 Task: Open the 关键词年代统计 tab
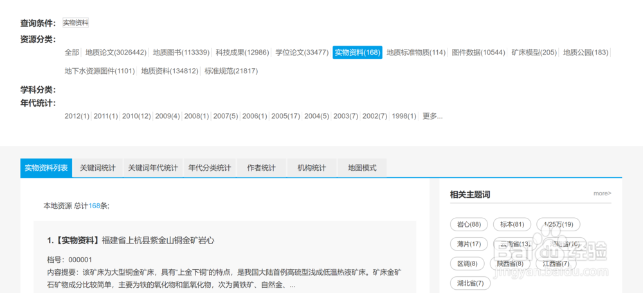tap(153, 168)
